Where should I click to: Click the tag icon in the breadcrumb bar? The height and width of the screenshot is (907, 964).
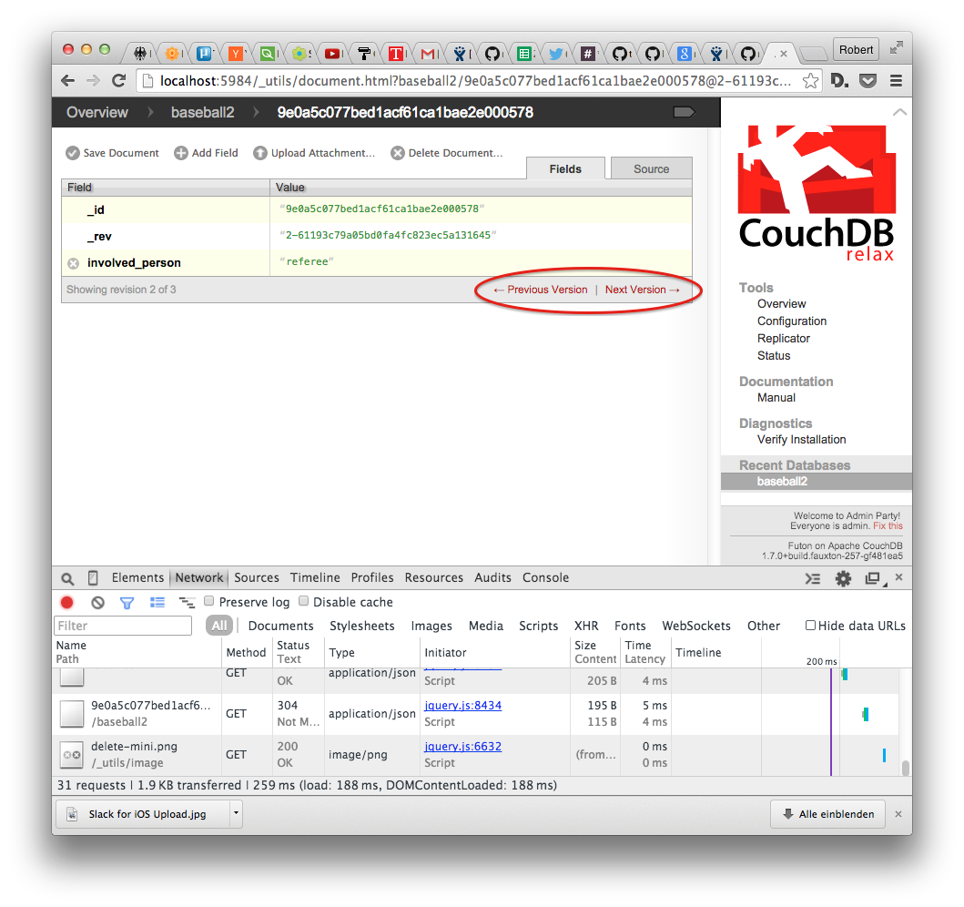(684, 112)
